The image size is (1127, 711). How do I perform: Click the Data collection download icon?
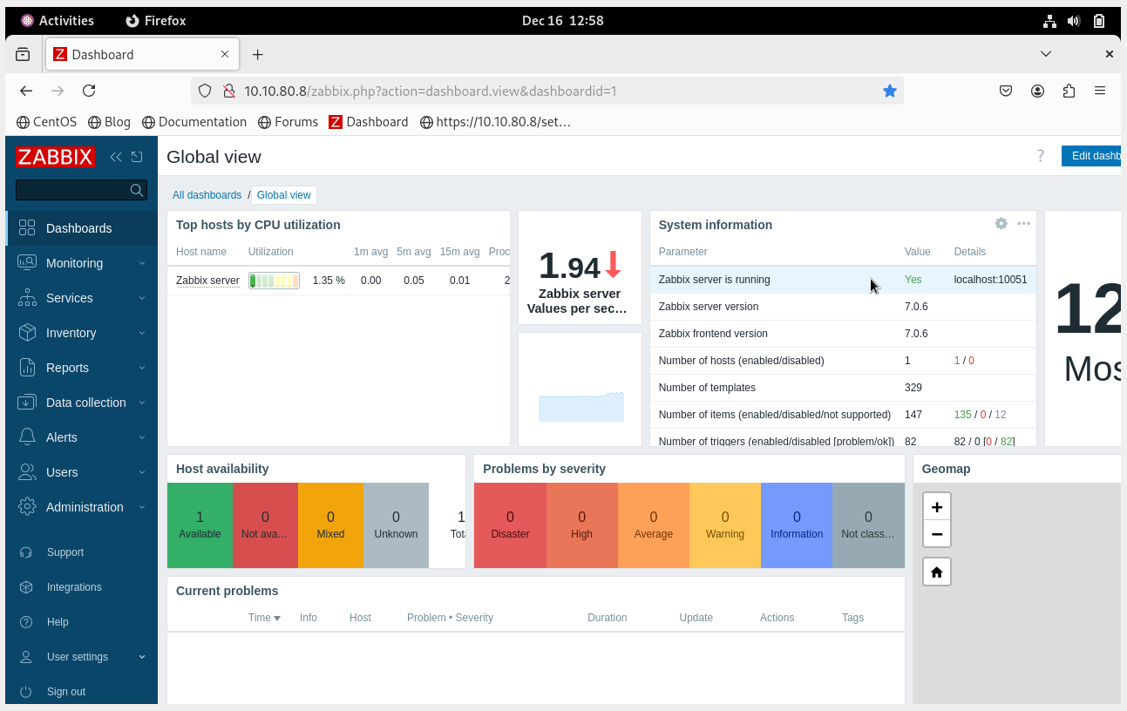point(27,402)
